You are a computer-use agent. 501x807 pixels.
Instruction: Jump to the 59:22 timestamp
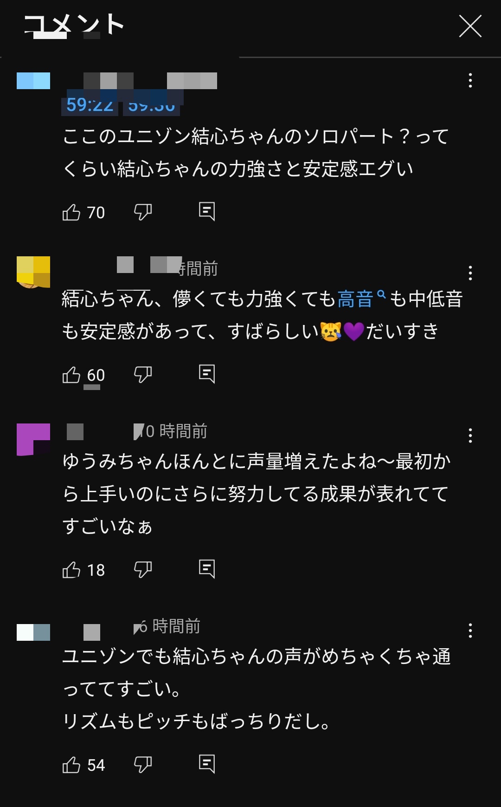[90, 105]
